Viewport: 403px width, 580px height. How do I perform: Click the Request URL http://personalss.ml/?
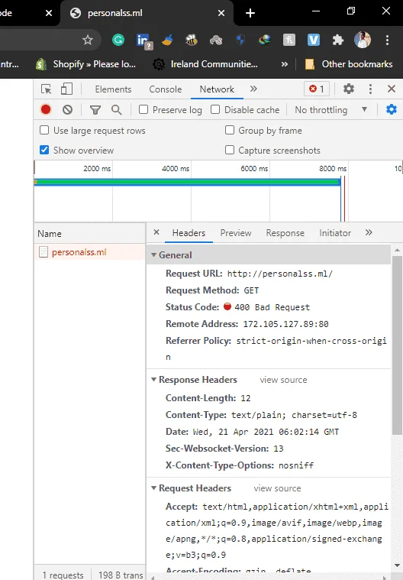click(279, 274)
